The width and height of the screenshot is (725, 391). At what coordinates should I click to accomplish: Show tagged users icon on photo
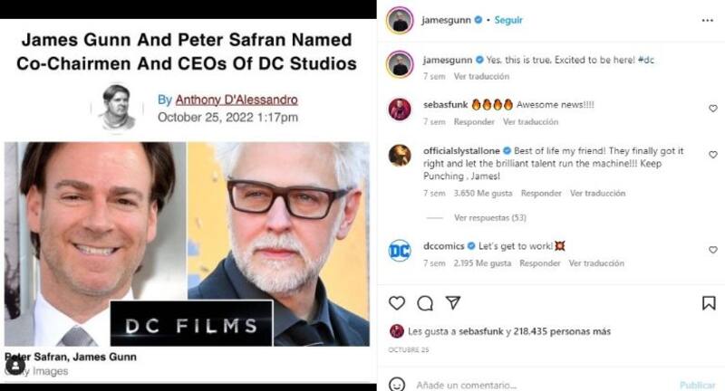tap(15, 366)
